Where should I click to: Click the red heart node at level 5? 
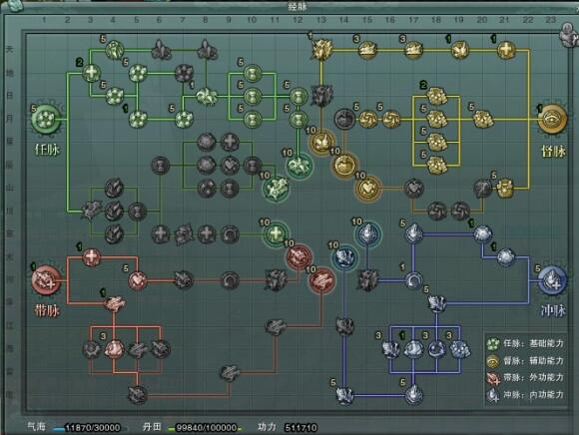pos(138,280)
